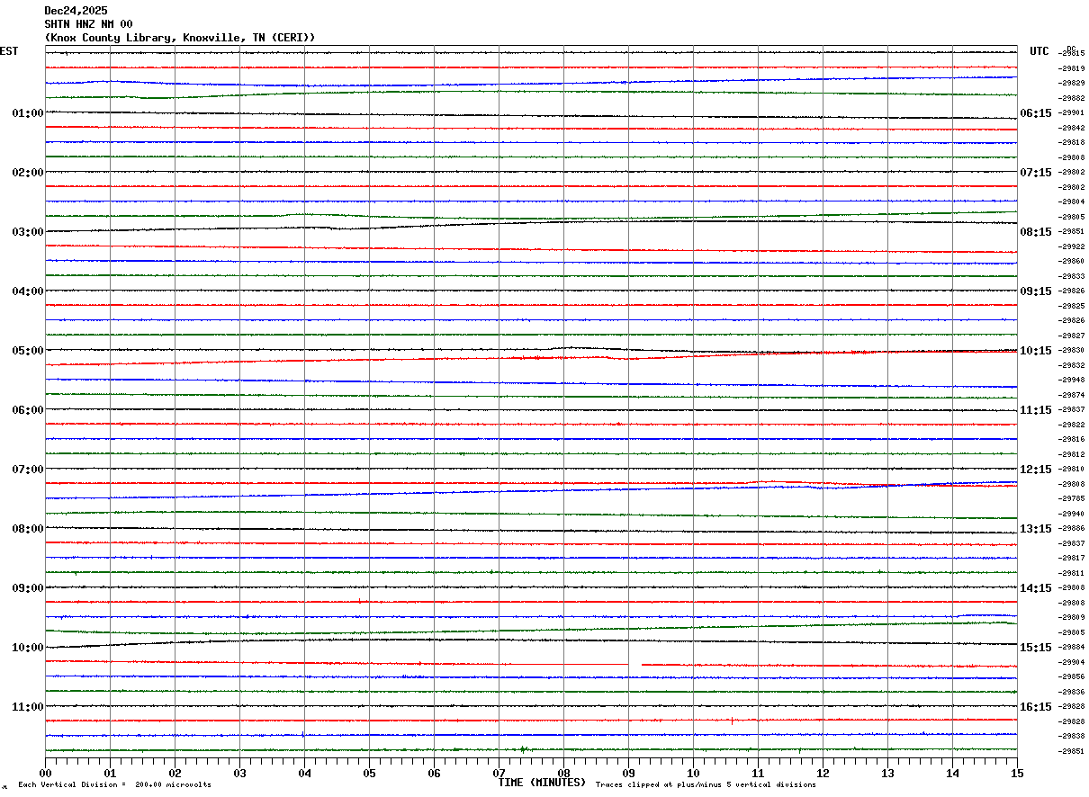The height and width of the screenshot is (797, 1089).
Task: Click minute axis tick label 07
Action: [499, 773]
